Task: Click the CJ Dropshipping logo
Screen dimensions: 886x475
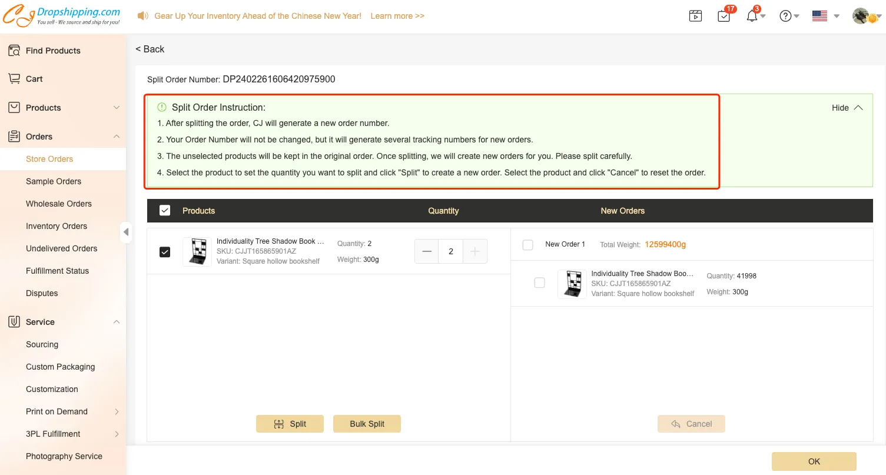Action: pyautogui.click(x=61, y=16)
